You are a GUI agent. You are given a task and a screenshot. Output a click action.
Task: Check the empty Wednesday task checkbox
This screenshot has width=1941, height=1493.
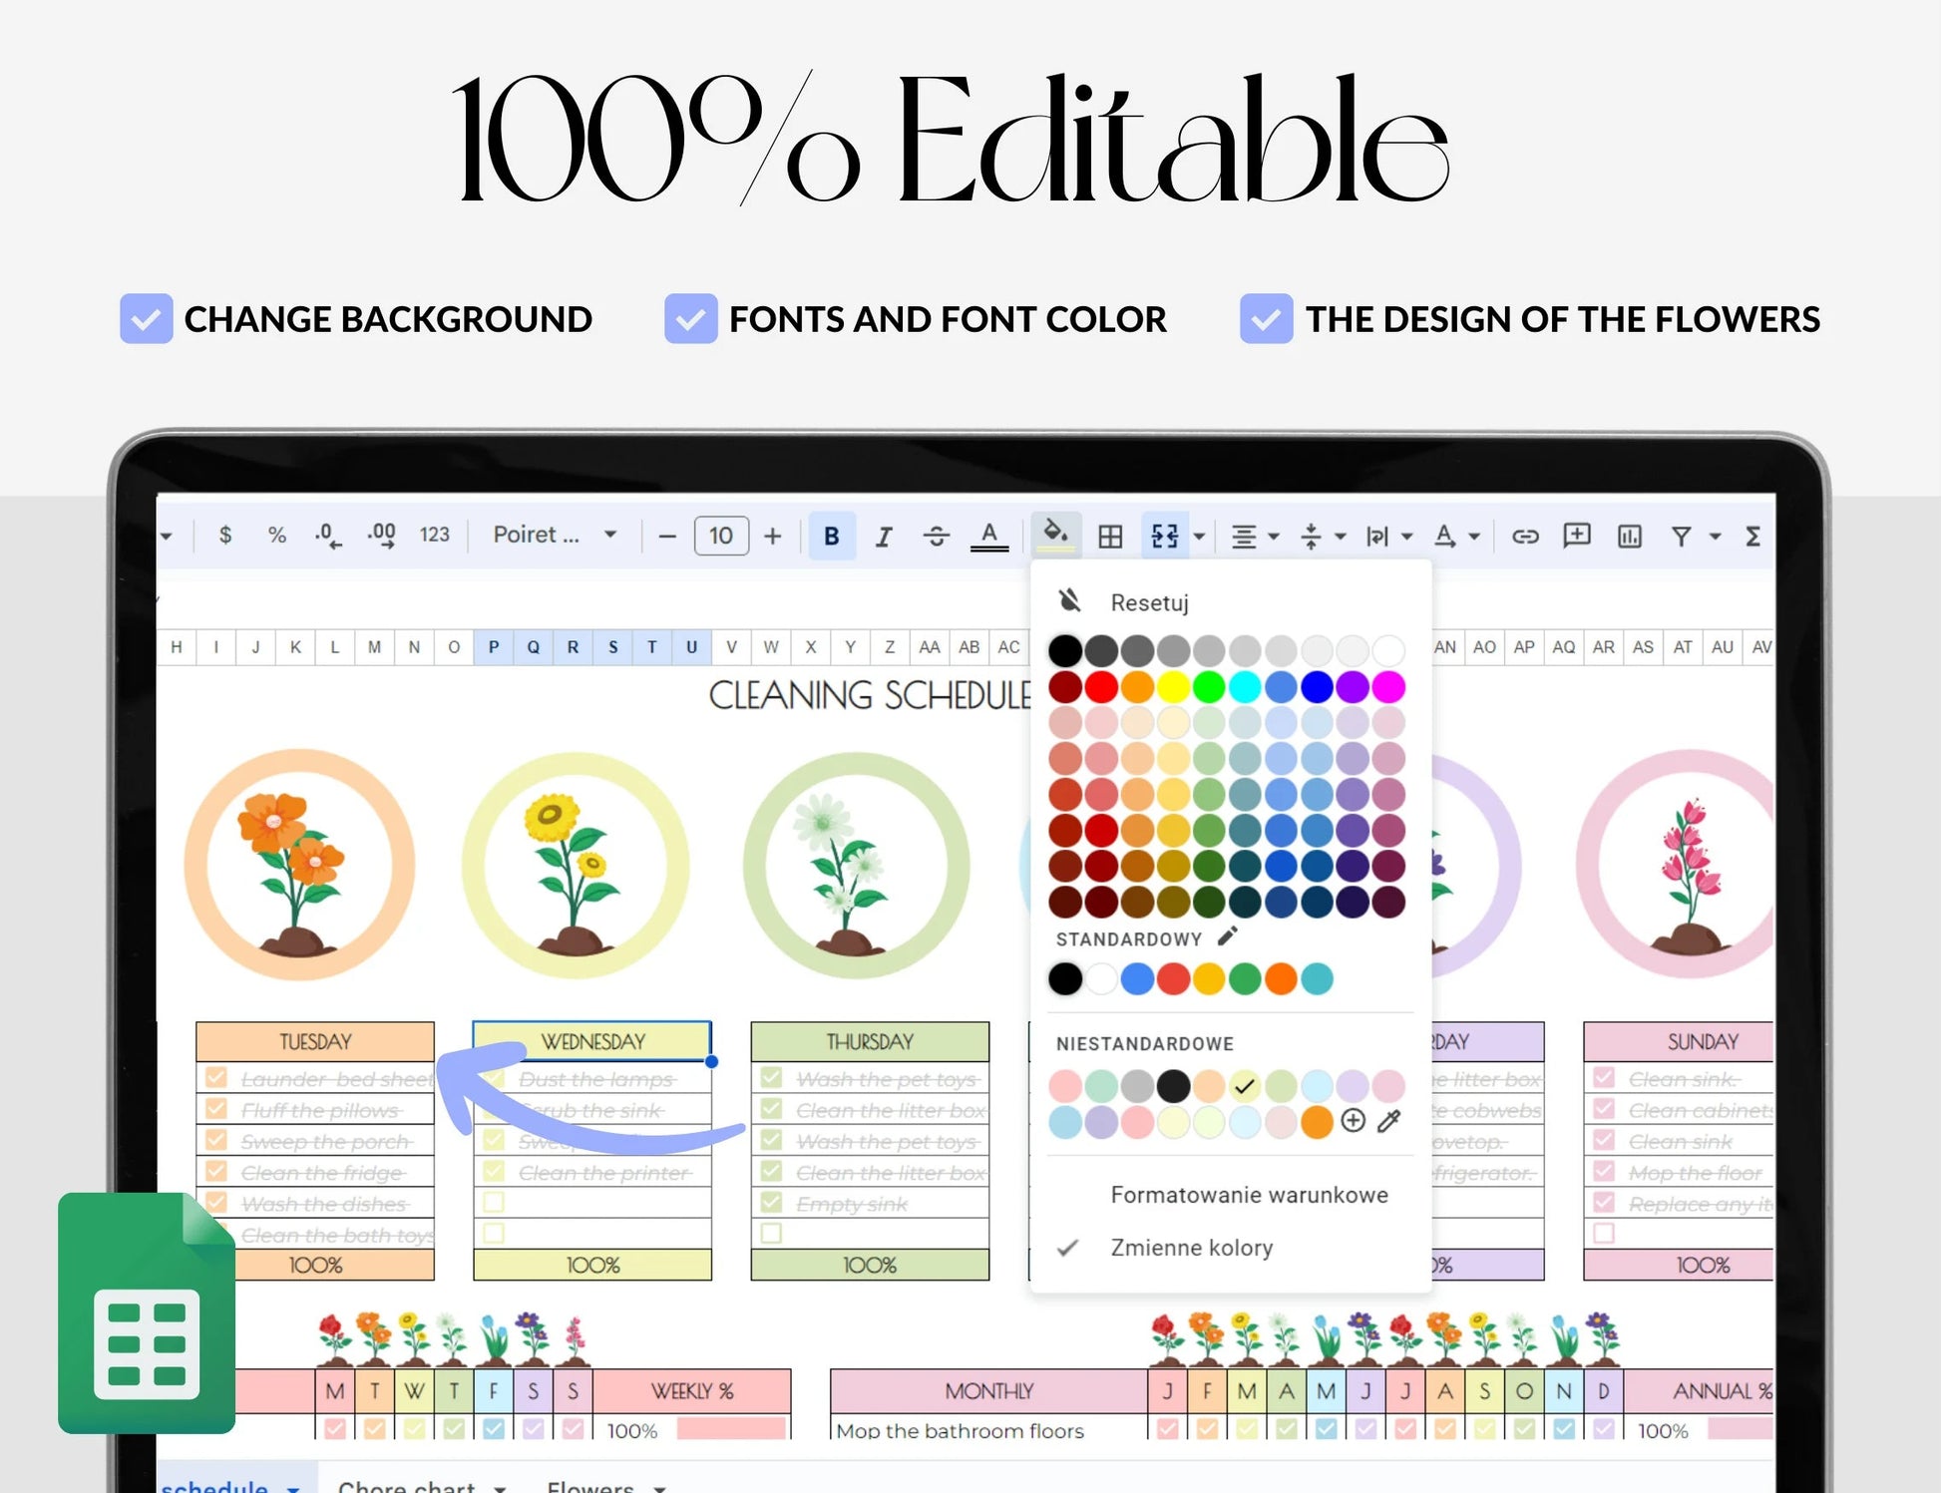[x=494, y=1203]
